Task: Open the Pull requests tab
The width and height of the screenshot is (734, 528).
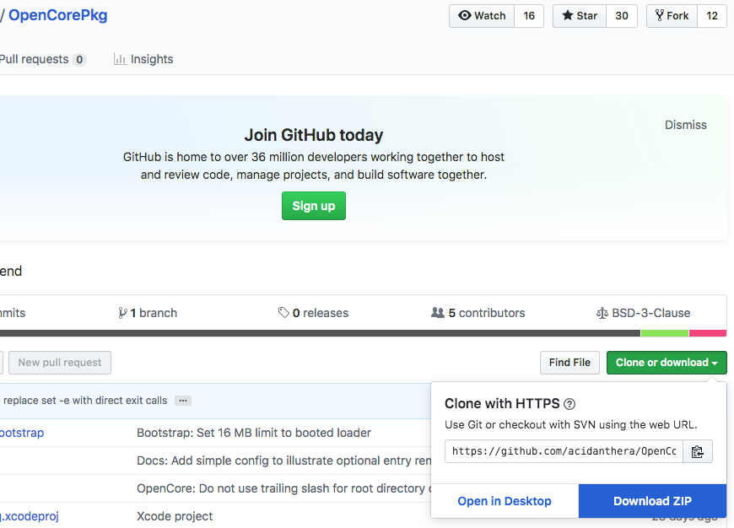Action: pos(42,59)
